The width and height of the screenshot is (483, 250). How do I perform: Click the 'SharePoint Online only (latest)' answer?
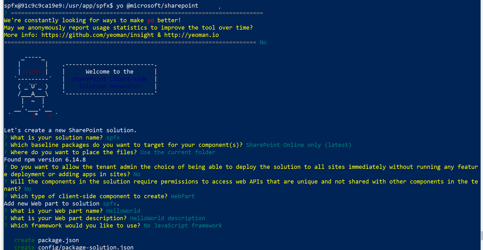(x=299, y=145)
